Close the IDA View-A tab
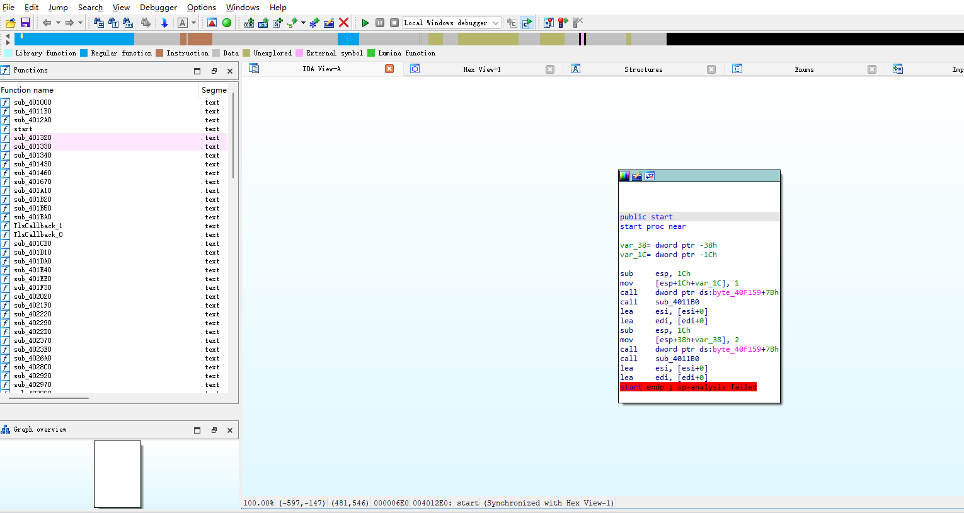The height and width of the screenshot is (513, 964). coord(389,69)
